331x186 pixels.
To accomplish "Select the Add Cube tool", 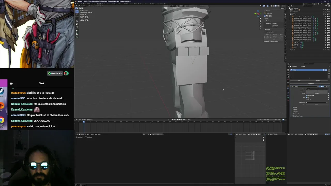I will (77, 37).
